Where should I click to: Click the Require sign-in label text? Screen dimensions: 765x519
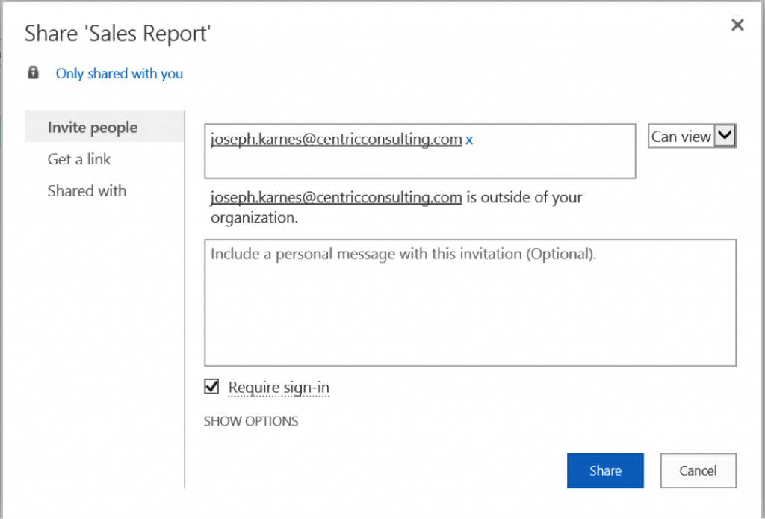coord(279,388)
